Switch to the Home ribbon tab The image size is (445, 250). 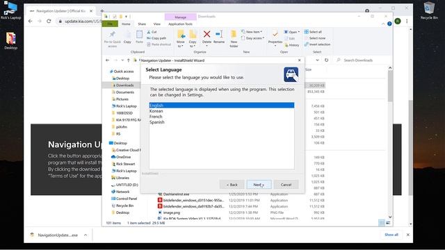tap(126, 24)
